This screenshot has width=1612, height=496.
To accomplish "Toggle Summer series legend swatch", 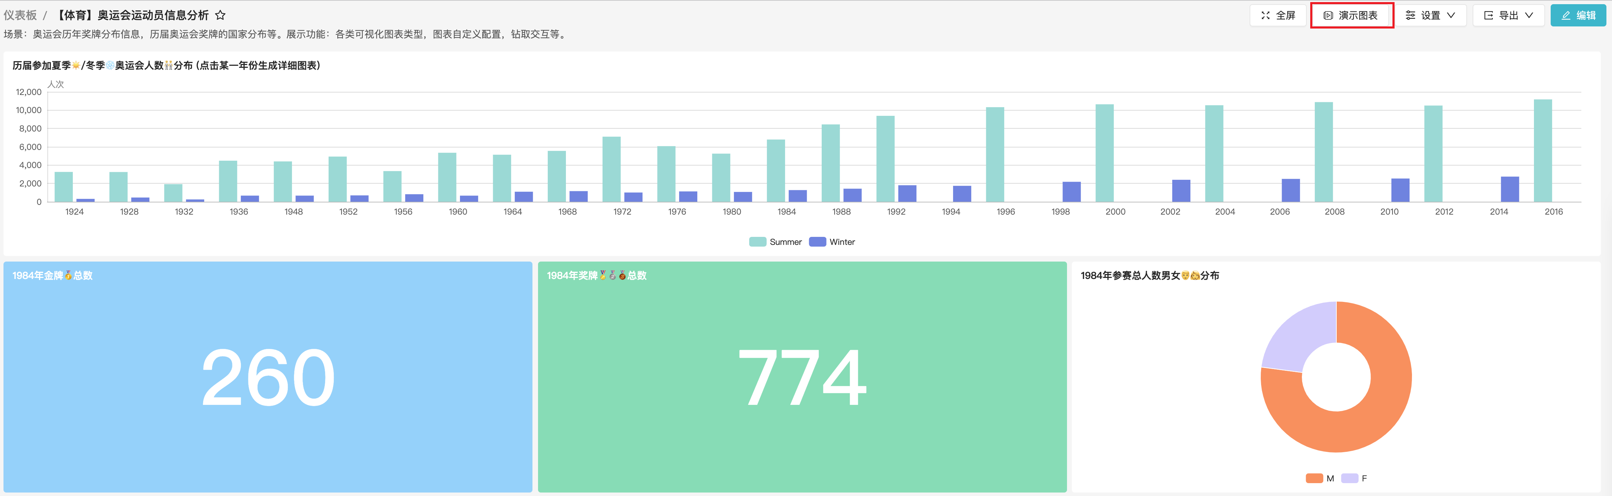I will [x=757, y=242].
